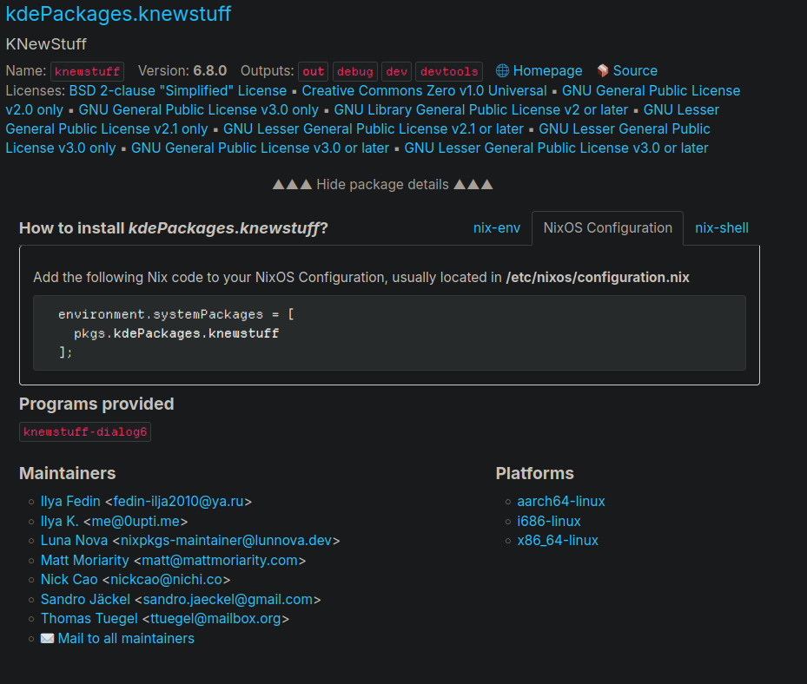Open the i686-linux platform link

coord(549,521)
